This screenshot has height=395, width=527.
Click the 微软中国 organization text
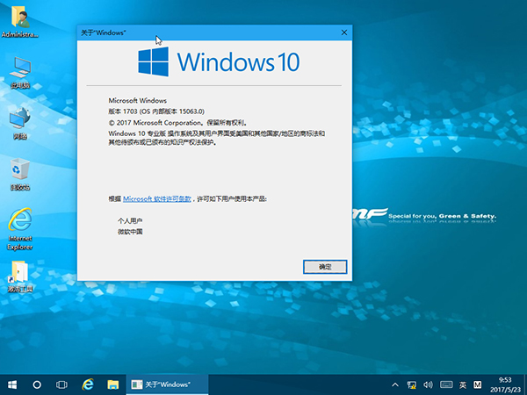(130, 232)
